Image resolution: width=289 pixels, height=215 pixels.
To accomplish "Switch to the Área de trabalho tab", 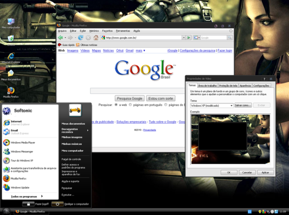I will tap(207, 85).
